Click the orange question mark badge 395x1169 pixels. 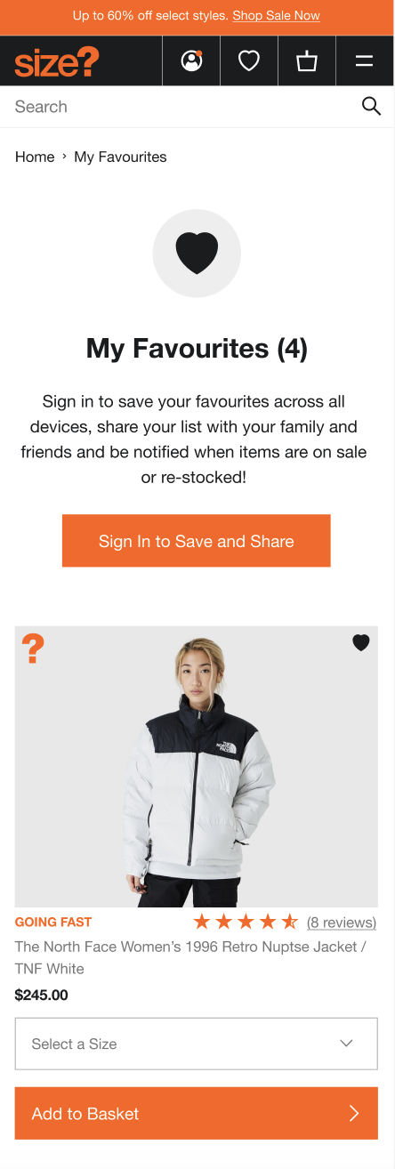coord(33,649)
